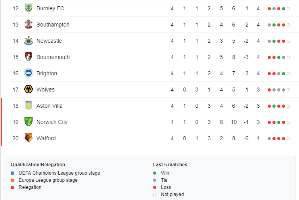Click the orange Europa League legend square
The image size is (299, 200).
(12, 180)
